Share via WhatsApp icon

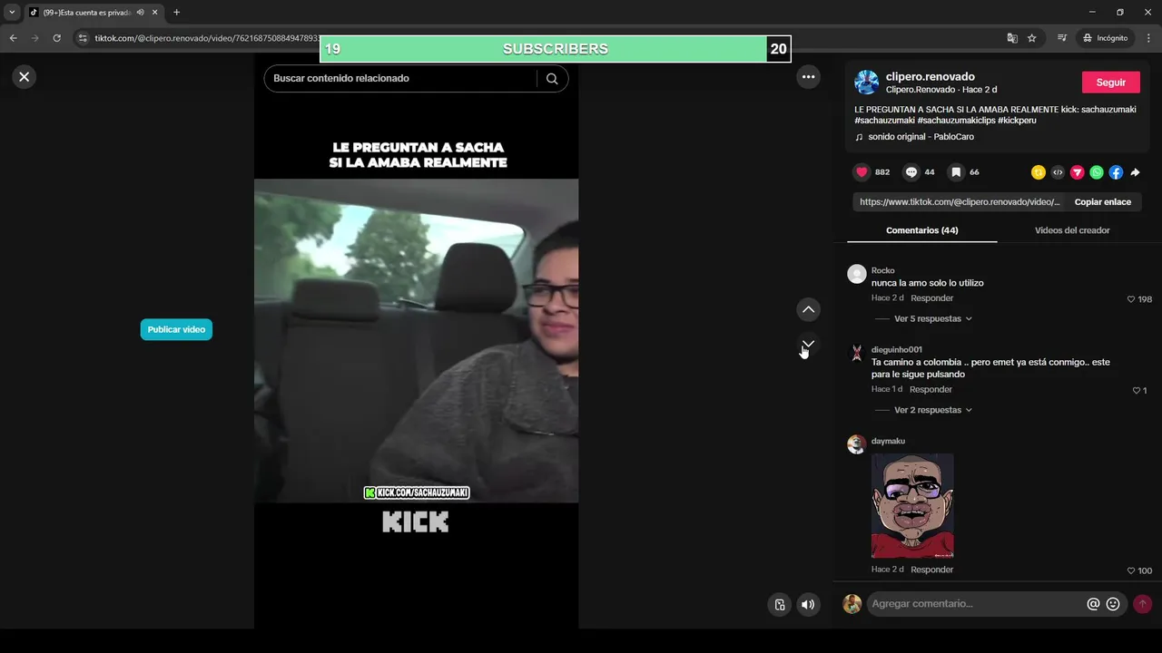(x=1097, y=172)
